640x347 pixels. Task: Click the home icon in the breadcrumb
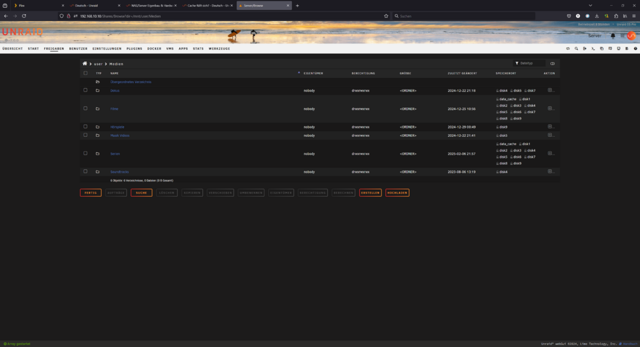coord(84,64)
